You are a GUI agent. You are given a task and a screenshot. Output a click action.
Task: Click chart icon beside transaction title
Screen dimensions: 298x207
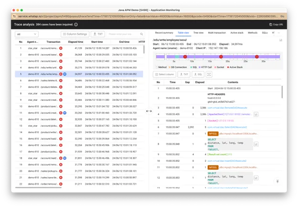pos(280,40)
